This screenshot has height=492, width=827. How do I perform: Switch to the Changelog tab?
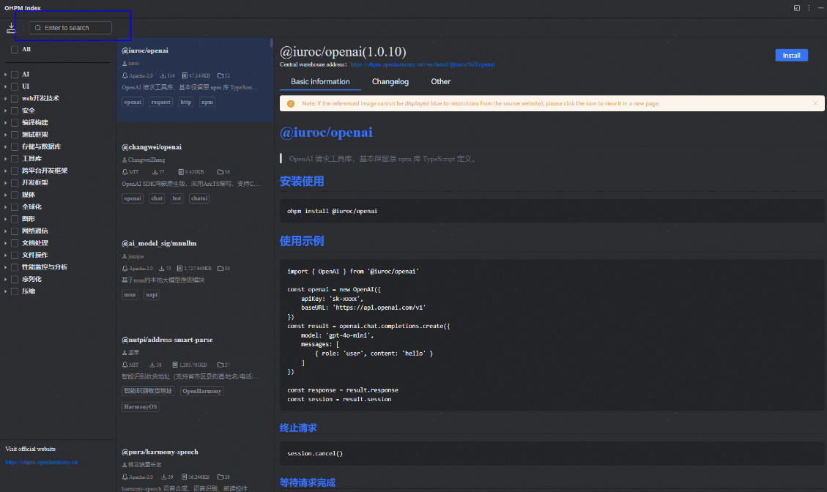pyautogui.click(x=390, y=82)
